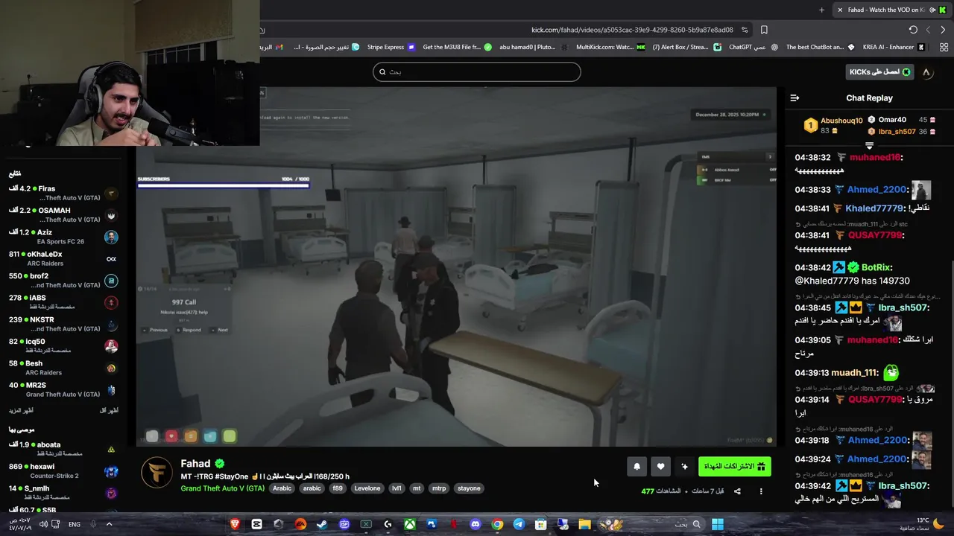Screen dimensions: 954x536
Task: Open Telegram from the taskbar
Action: tap(519, 524)
